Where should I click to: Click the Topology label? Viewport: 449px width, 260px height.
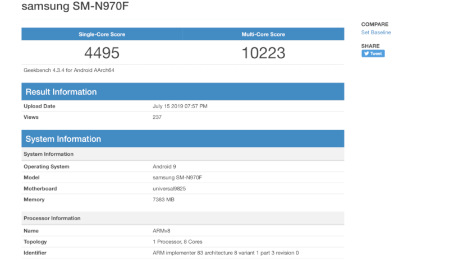(35, 242)
